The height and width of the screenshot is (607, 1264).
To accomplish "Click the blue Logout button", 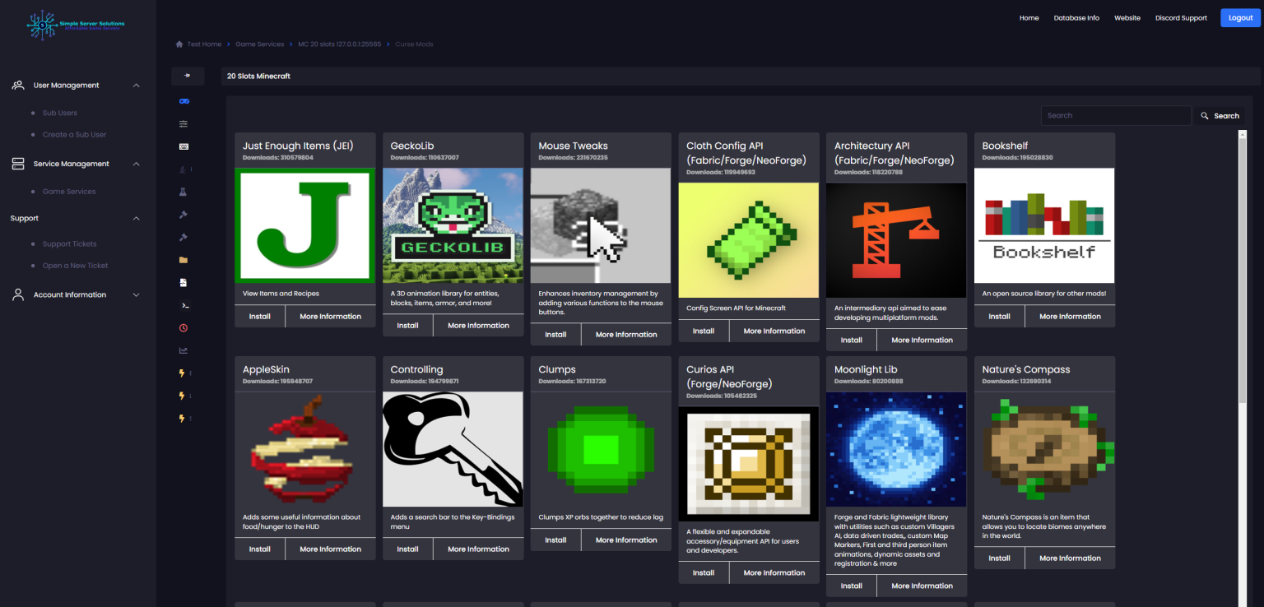I will 1240,18.
